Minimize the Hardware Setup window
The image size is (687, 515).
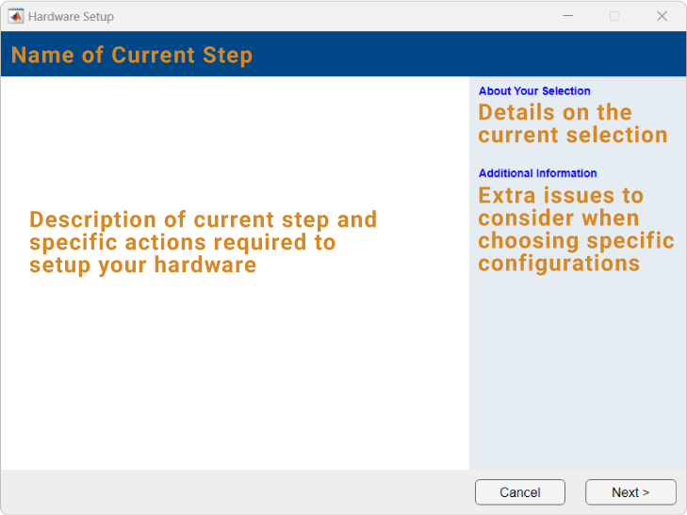point(568,16)
